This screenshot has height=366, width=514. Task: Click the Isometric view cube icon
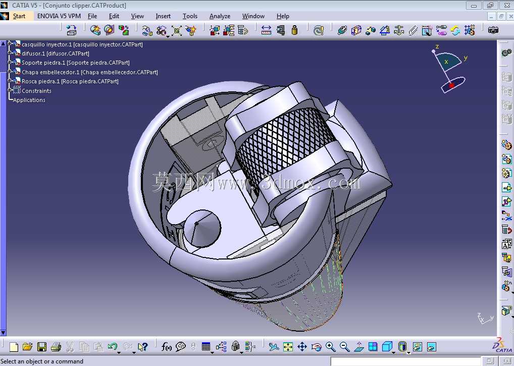point(387,347)
